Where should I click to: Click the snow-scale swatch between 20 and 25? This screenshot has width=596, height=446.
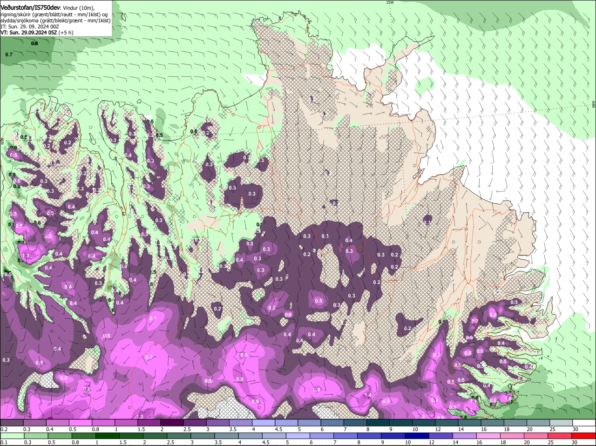tap(537, 423)
